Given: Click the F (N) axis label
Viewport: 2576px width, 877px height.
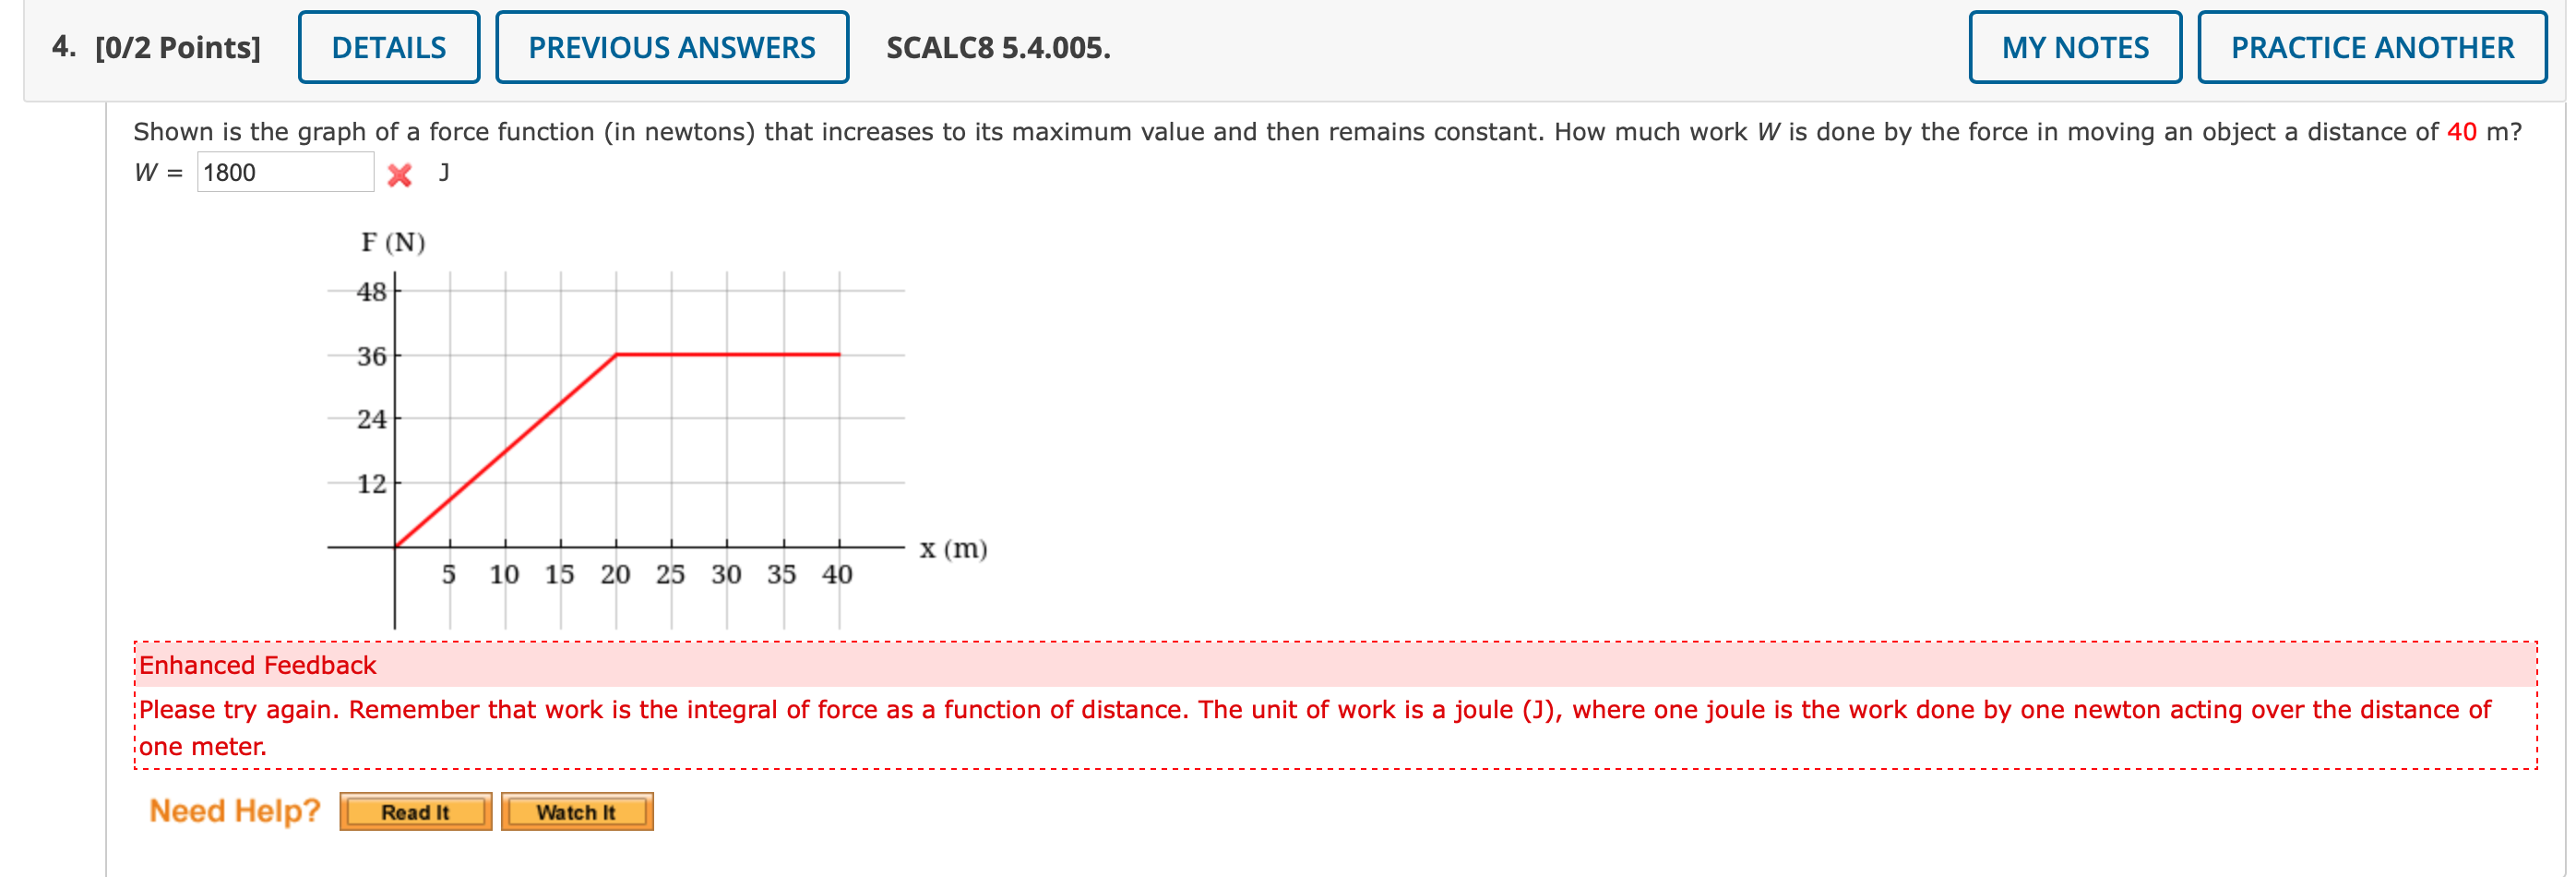Looking at the screenshot, I should [392, 241].
